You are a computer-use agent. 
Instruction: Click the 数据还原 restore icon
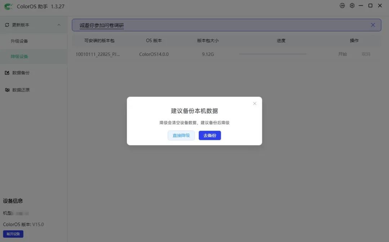coord(7,90)
